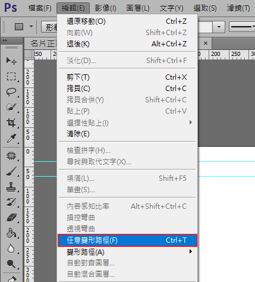255x282 pixels.
Task: Select the Paint Bucket tool
Action: (11, 233)
